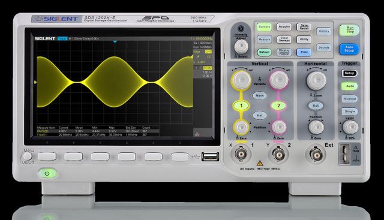Click the channel 2 BNC input connector
384x220 pixels.
278,154
